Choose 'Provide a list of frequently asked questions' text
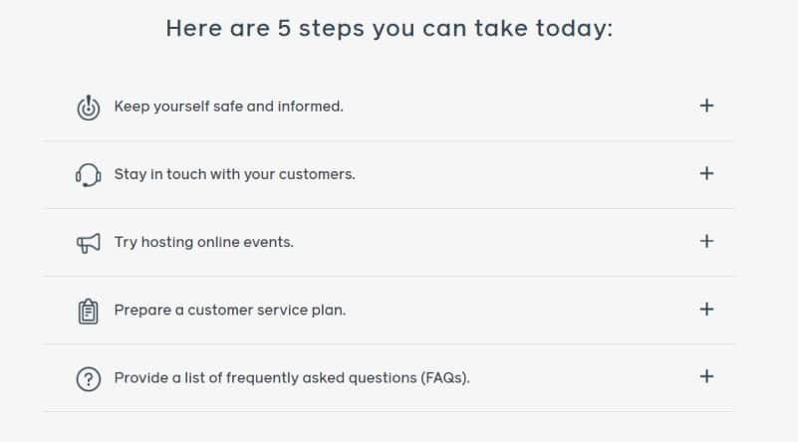 [x=265, y=378]
